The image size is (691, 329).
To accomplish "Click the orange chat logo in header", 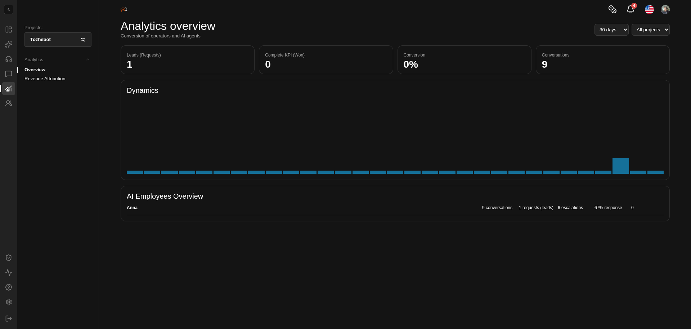I will point(124,9).
